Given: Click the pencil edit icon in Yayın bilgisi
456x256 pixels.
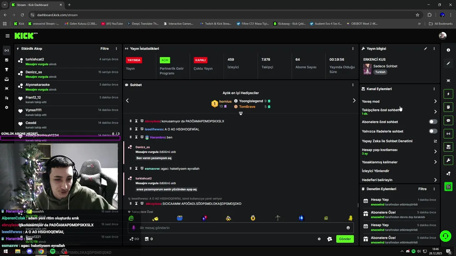Looking at the screenshot, I should click(425, 49).
